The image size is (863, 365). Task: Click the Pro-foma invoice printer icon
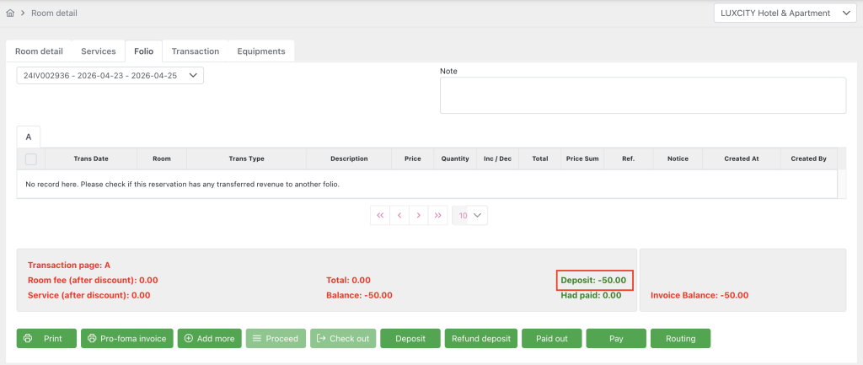[x=92, y=338]
